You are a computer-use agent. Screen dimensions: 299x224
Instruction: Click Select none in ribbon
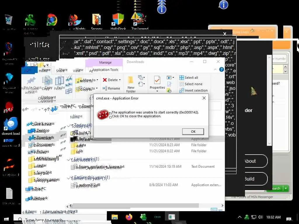[x=191, y=84]
